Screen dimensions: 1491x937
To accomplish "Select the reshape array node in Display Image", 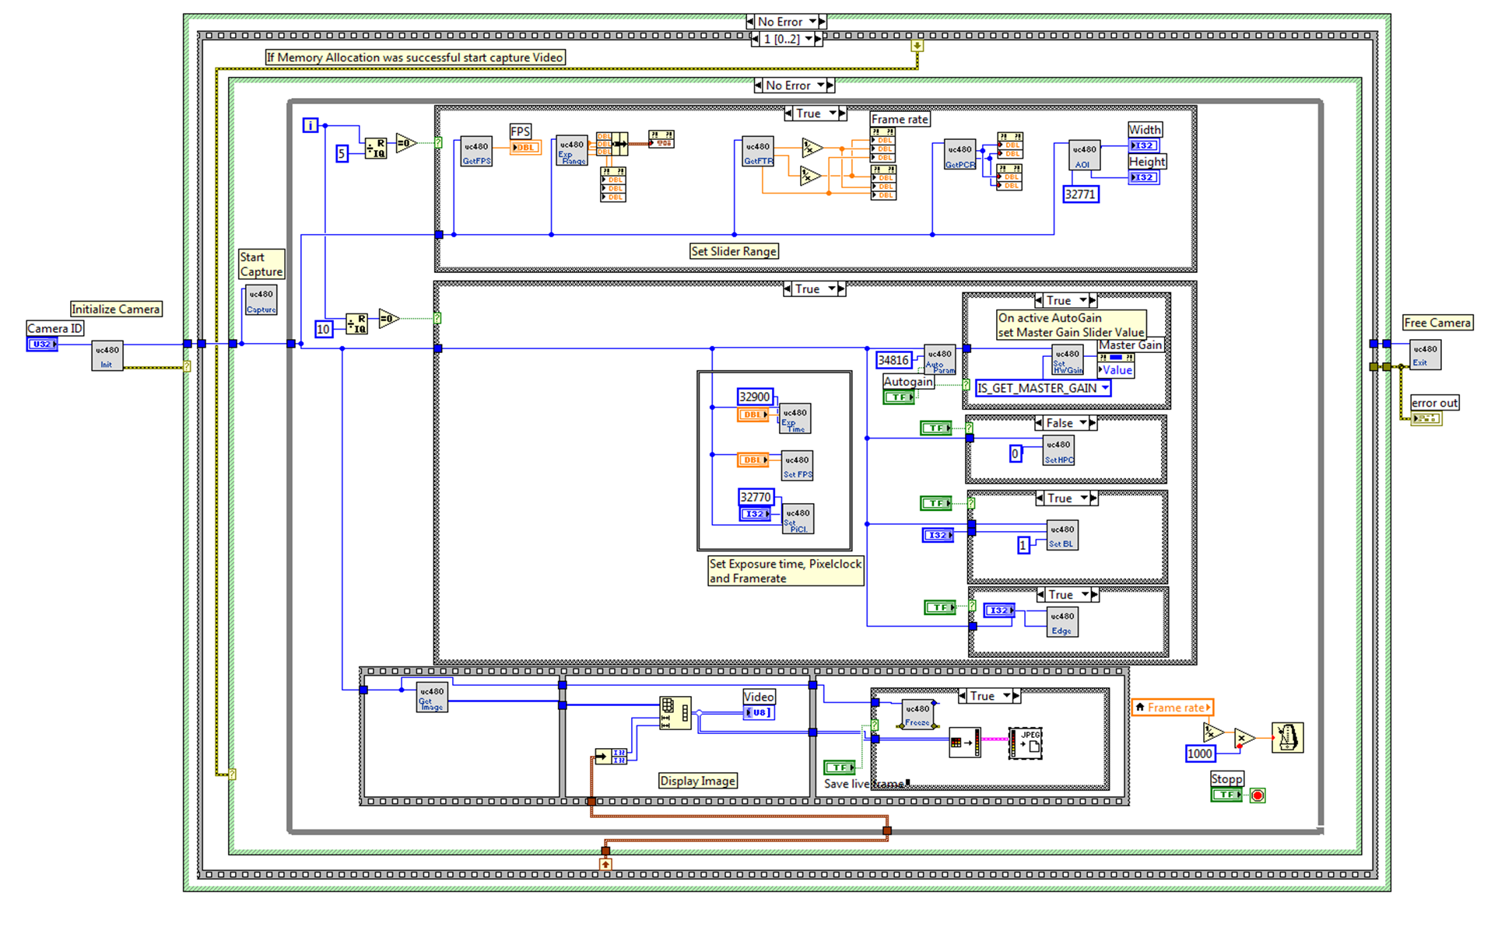I will [675, 712].
